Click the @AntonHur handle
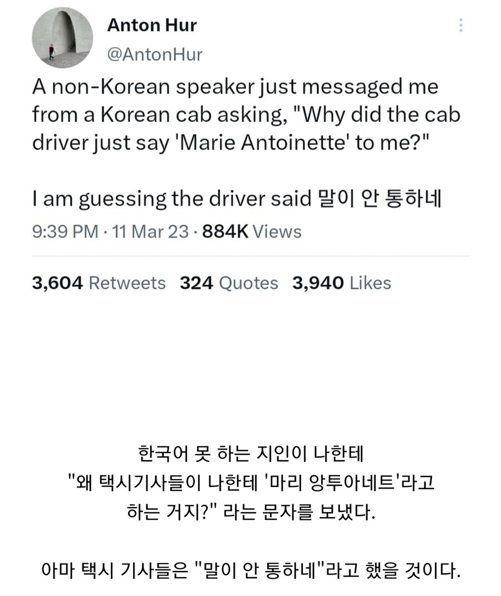Screen dimensions: 501x596 click(x=154, y=54)
